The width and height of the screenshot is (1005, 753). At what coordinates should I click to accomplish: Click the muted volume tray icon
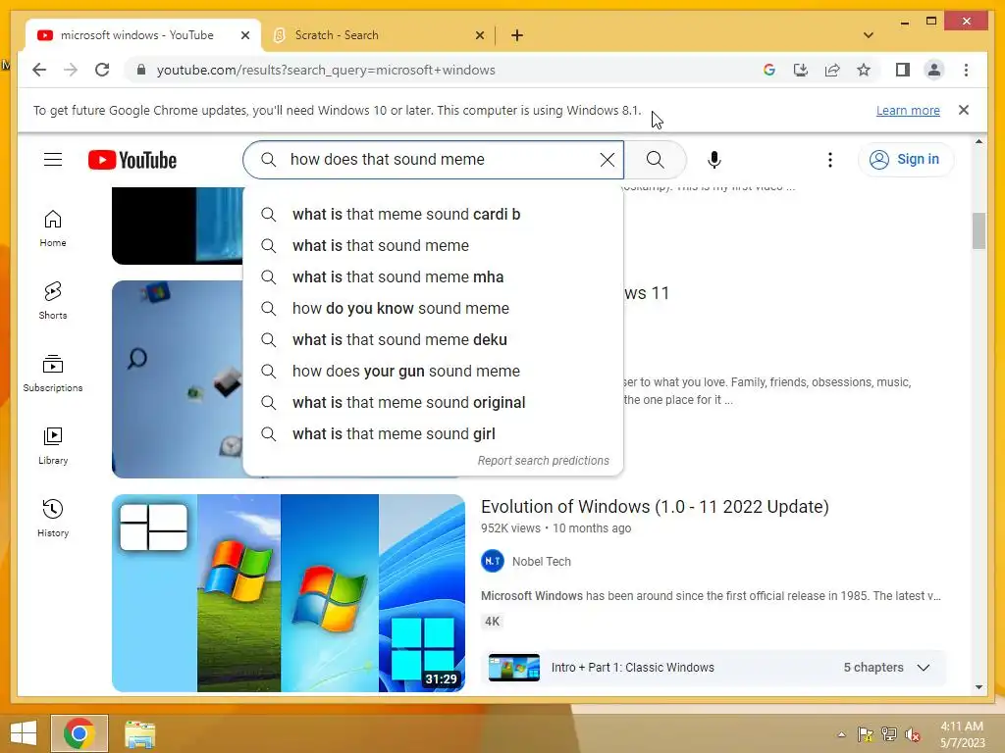(913, 734)
